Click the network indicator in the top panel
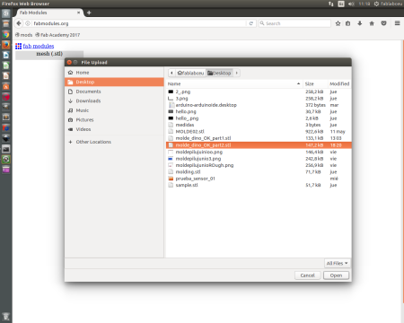Viewport: 404px width, 323px height. coord(331,4)
